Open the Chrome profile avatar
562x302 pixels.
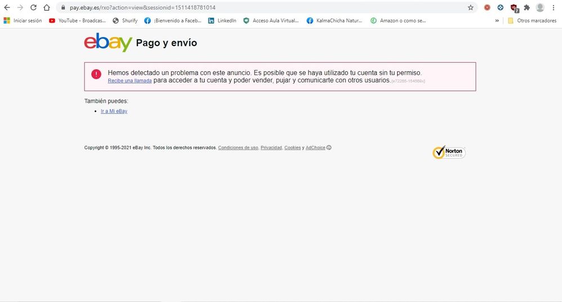coord(540,7)
